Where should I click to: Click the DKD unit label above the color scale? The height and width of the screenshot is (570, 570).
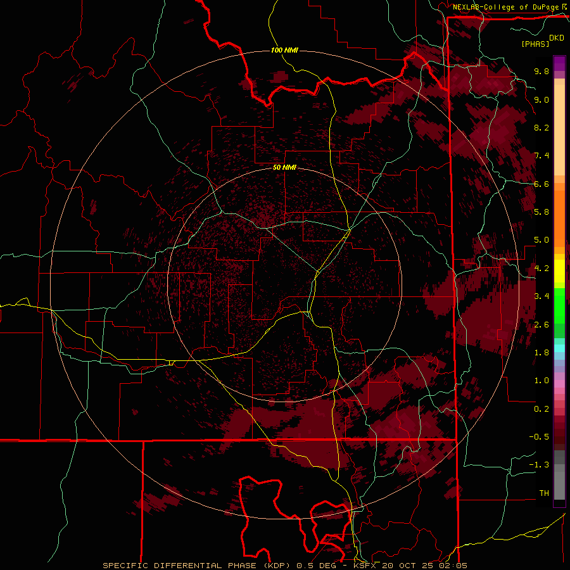point(557,38)
